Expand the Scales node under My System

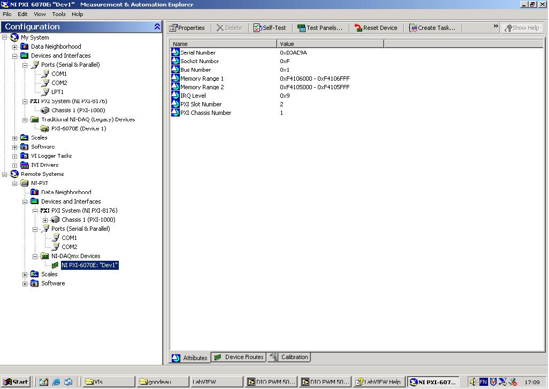point(14,138)
